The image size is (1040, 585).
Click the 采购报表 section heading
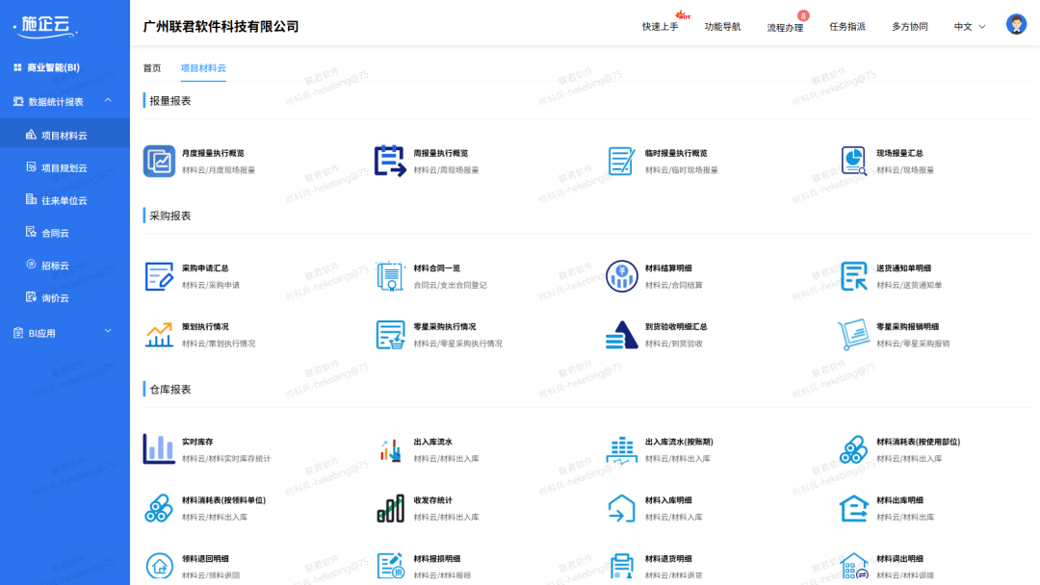[170, 216]
